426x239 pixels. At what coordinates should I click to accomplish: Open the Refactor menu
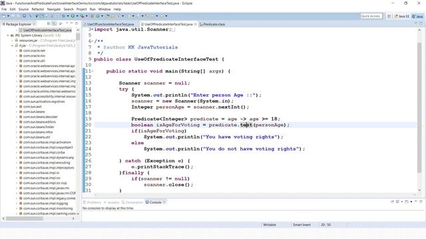tap(38, 9)
